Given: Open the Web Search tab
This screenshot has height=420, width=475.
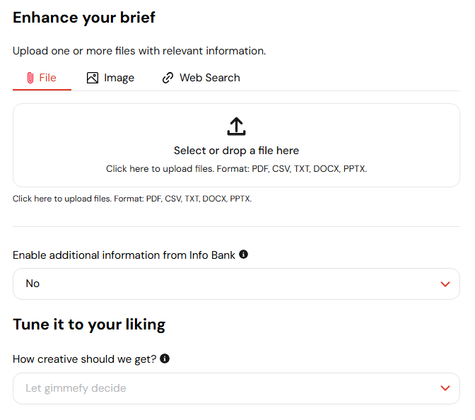Looking at the screenshot, I should point(201,78).
